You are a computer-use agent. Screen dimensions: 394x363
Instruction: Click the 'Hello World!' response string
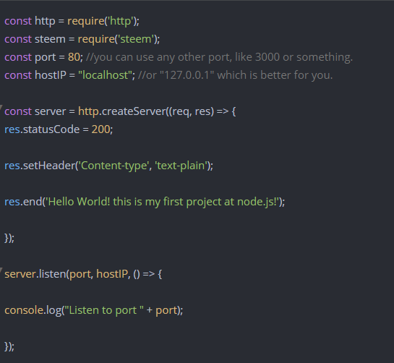[162, 202]
